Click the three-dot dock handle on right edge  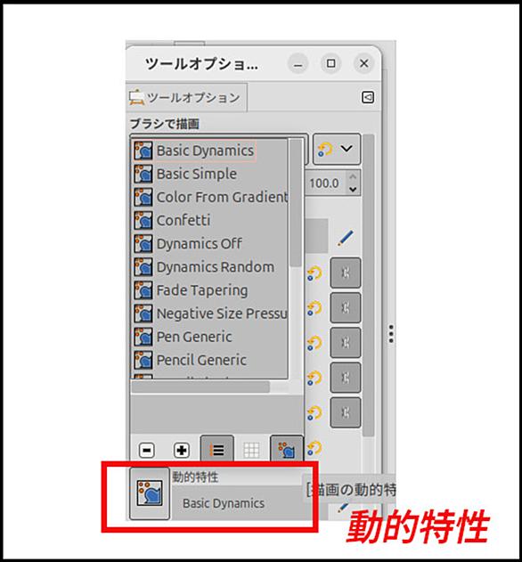point(391,334)
